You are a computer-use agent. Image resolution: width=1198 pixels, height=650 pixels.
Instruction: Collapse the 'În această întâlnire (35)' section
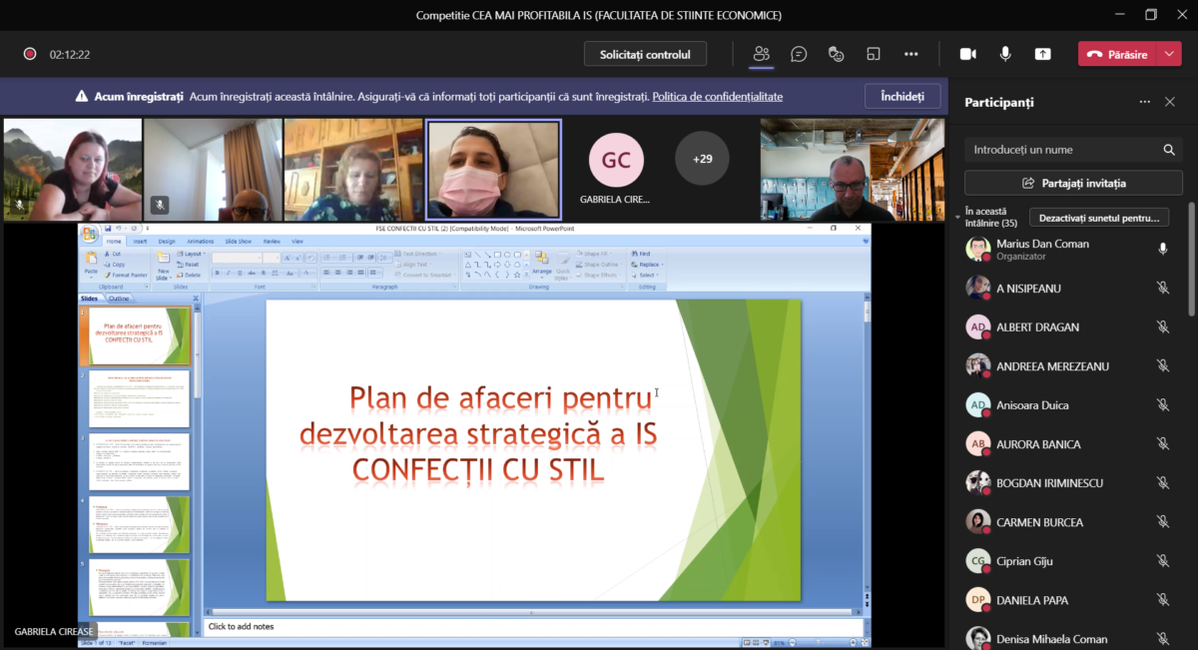coord(957,214)
